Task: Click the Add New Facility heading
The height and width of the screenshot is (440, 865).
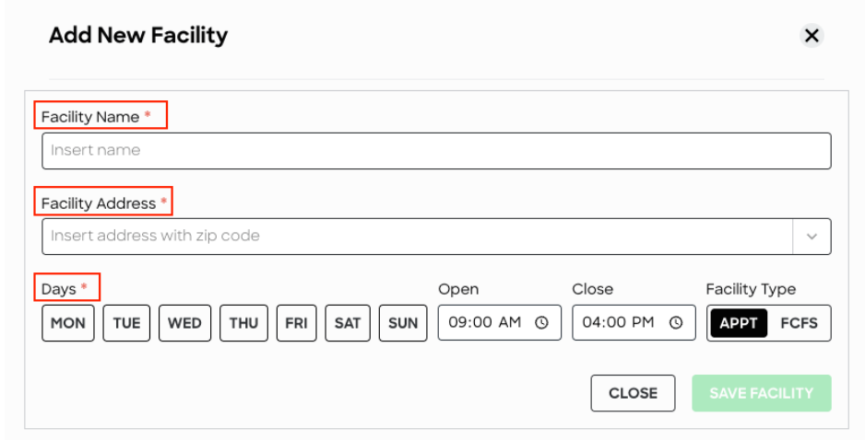Action: click(x=138, y=35)
